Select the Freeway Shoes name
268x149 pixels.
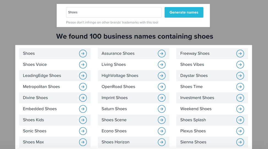[195, 53]
